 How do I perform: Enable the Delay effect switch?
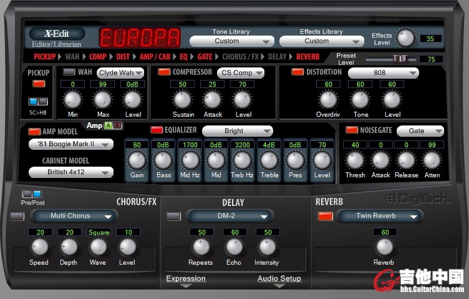click(173, 216)
